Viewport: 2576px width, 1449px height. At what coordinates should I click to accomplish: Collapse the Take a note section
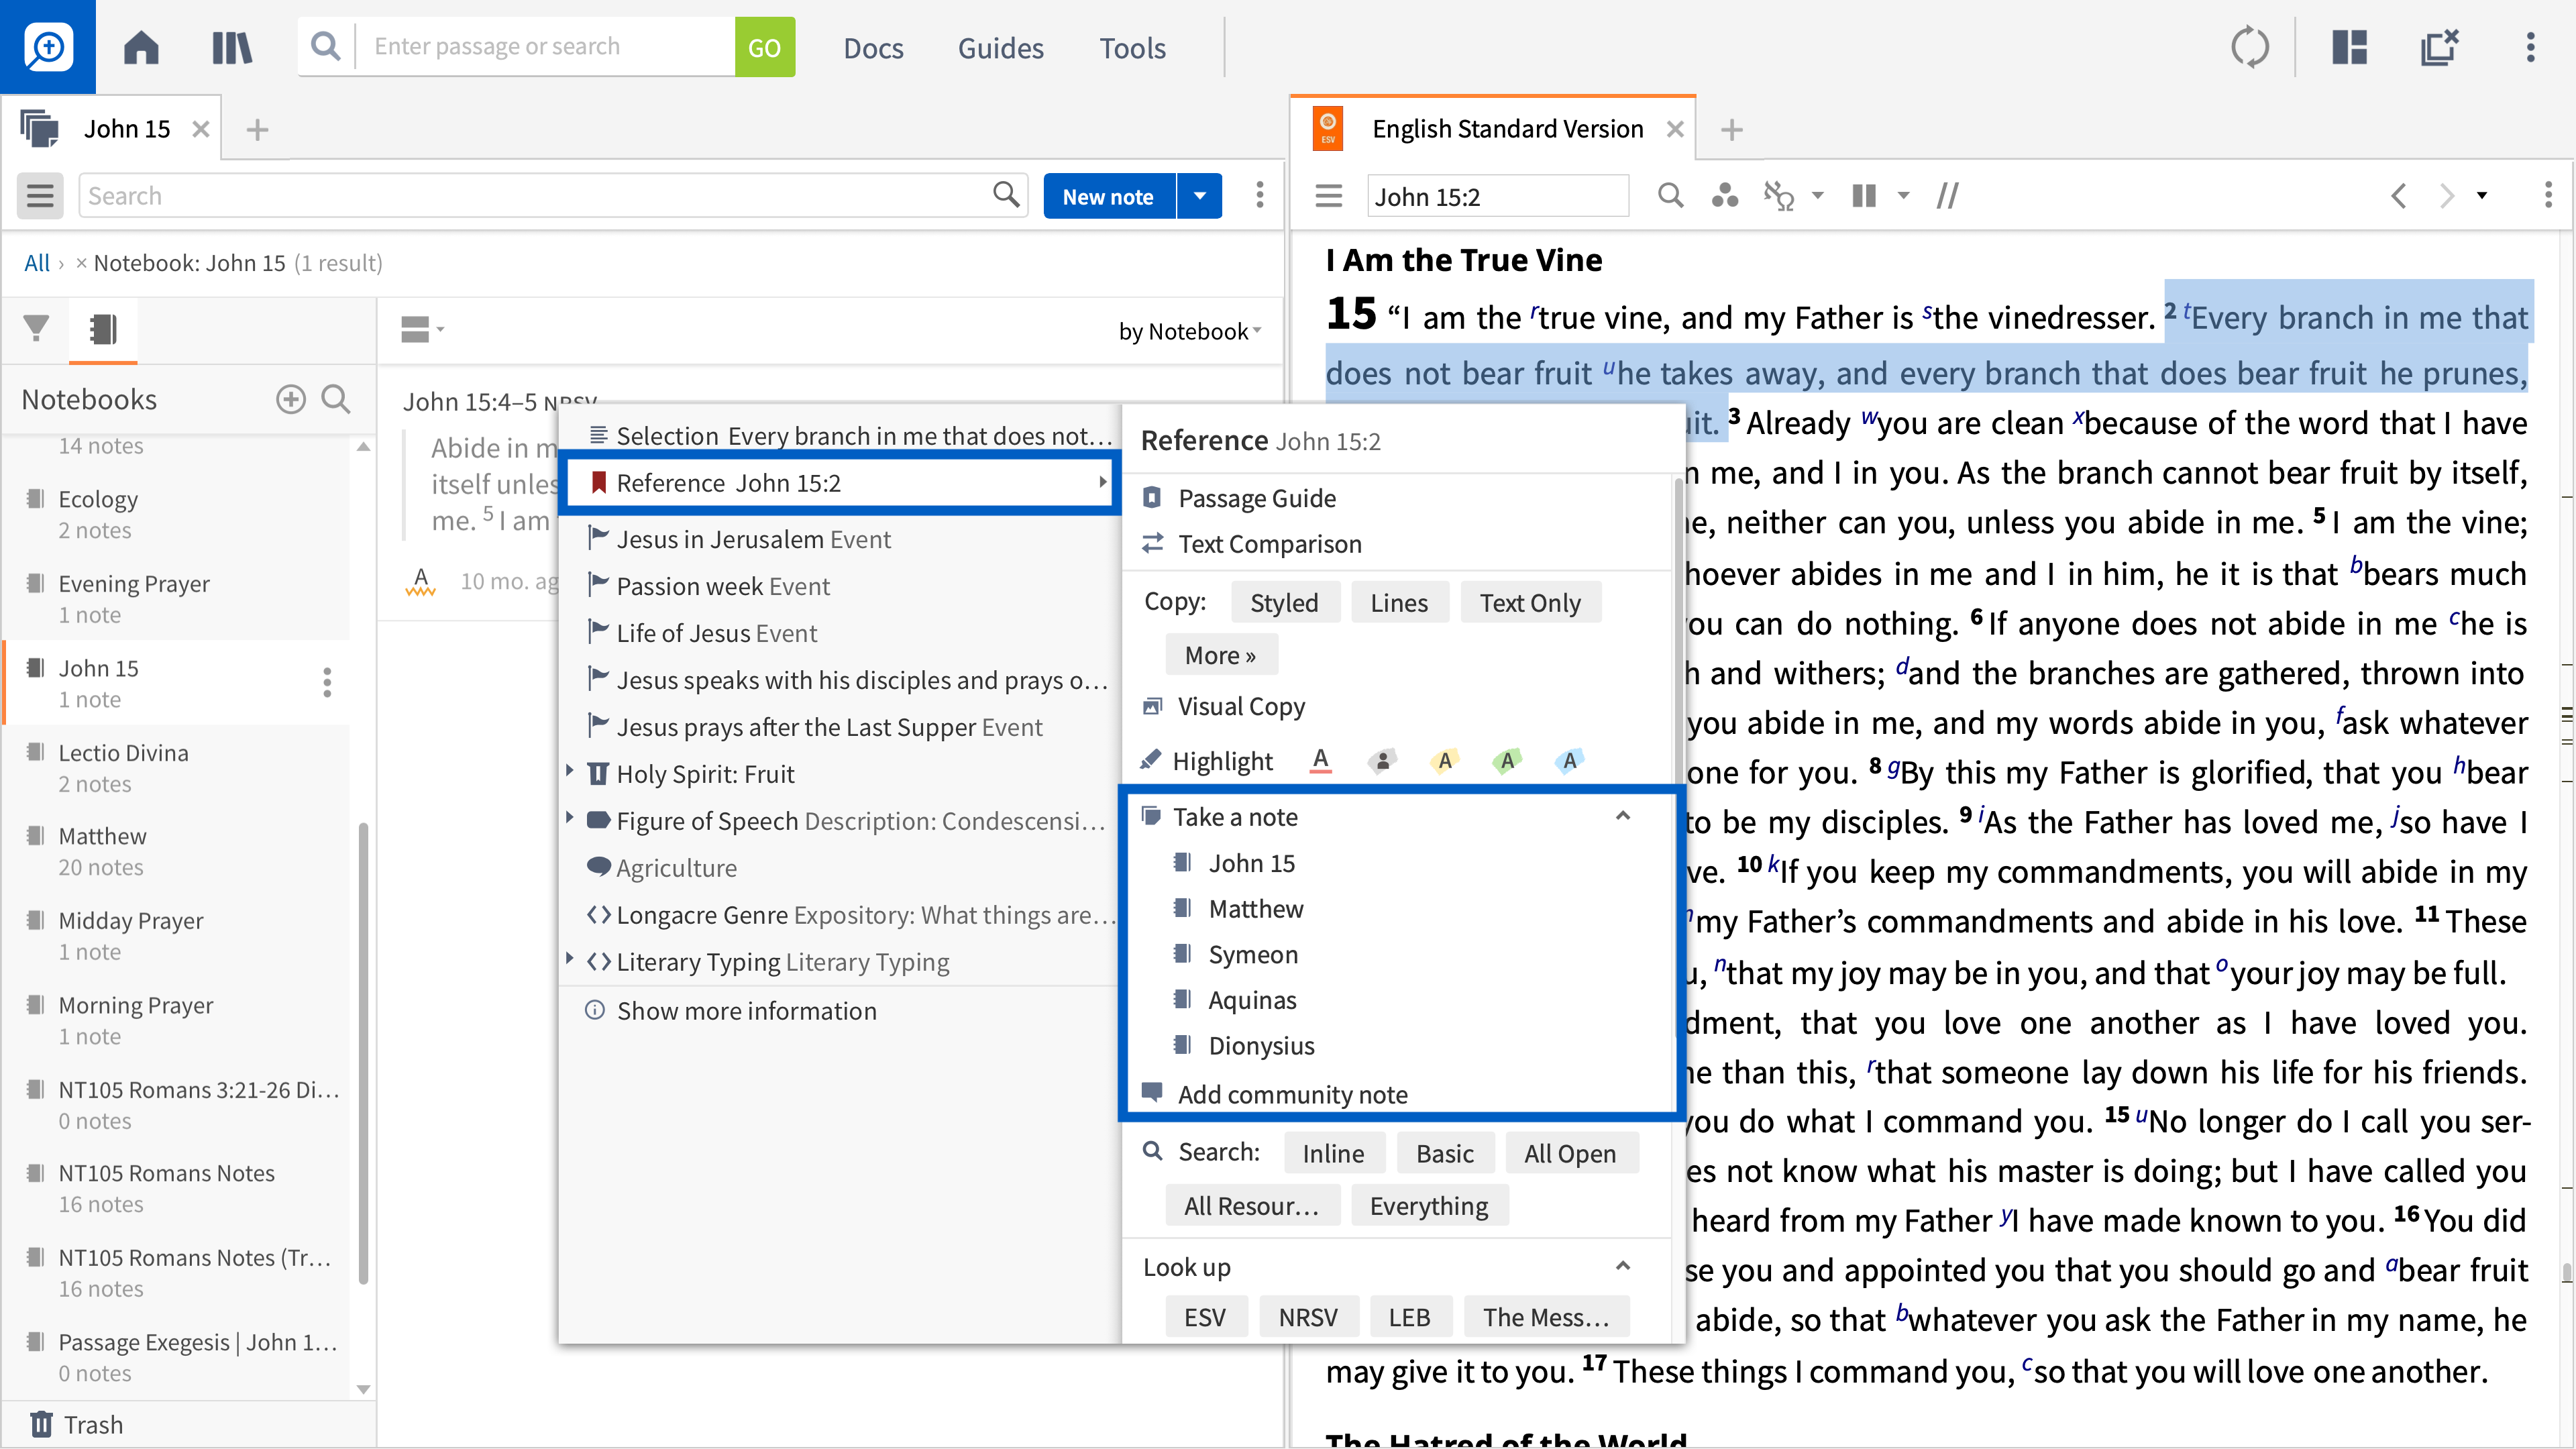(1623, 816)
